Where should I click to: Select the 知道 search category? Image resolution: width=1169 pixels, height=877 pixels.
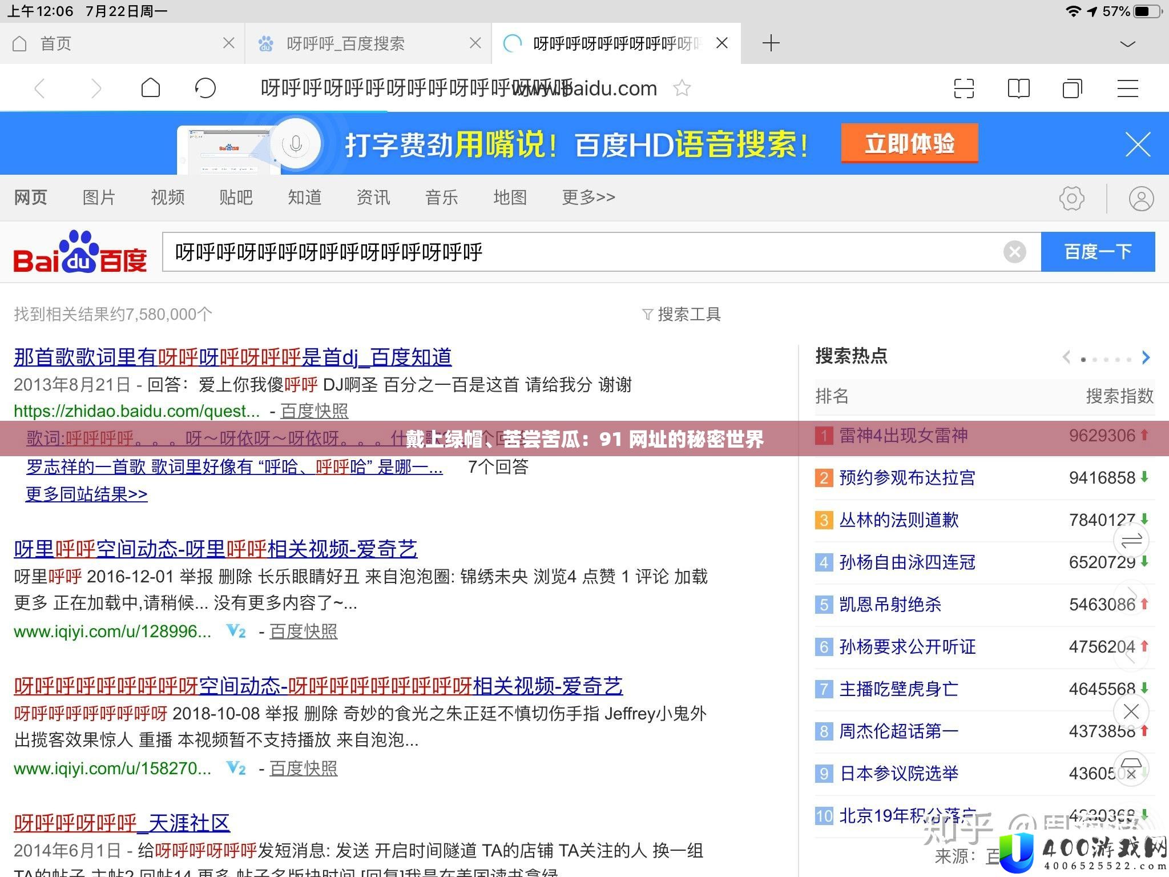tap(304, 198)
